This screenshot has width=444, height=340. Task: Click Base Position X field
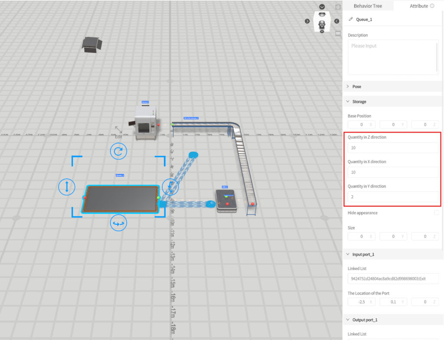pos(362,124)
